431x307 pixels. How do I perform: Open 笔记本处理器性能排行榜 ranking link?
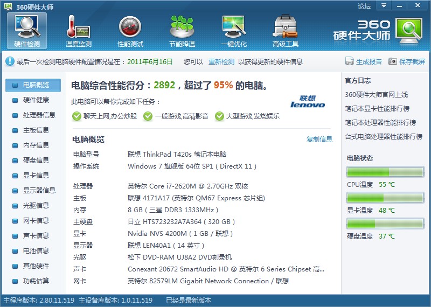click(380, 123)
